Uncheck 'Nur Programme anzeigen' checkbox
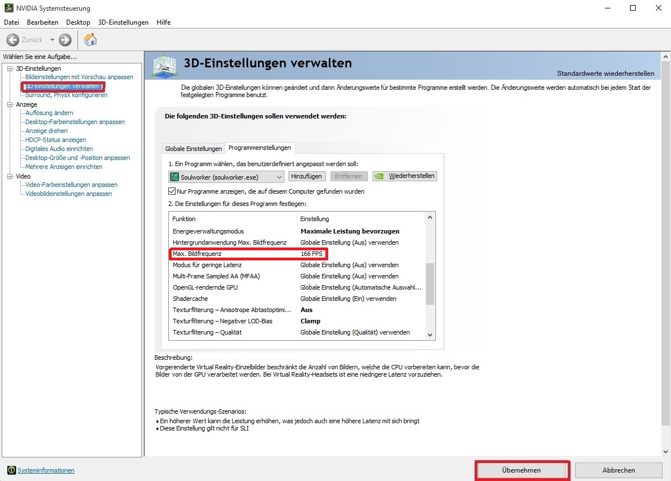 point(172,191)
